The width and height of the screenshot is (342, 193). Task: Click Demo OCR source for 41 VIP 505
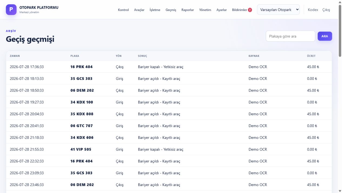[258, 149]
